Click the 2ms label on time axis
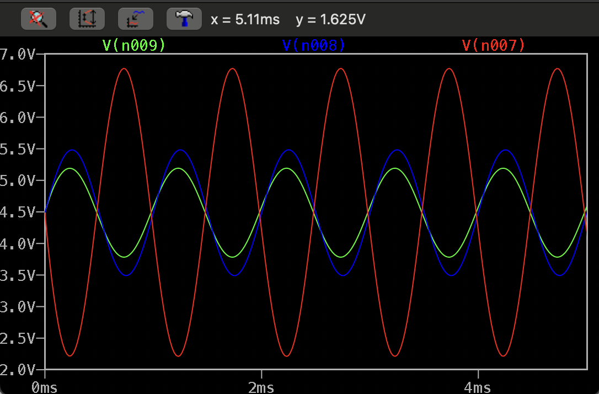The image size is (599, 394). click(x=261, y=387)
